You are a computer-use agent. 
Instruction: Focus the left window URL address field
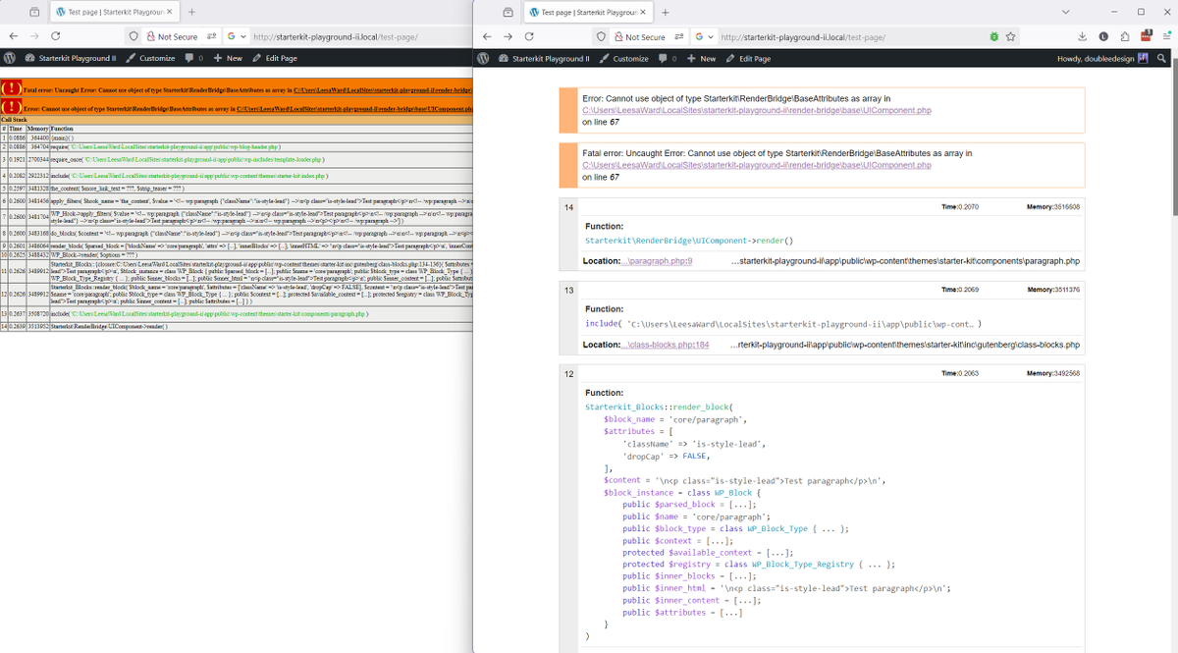pyautogui.click(x=361, y=36)
